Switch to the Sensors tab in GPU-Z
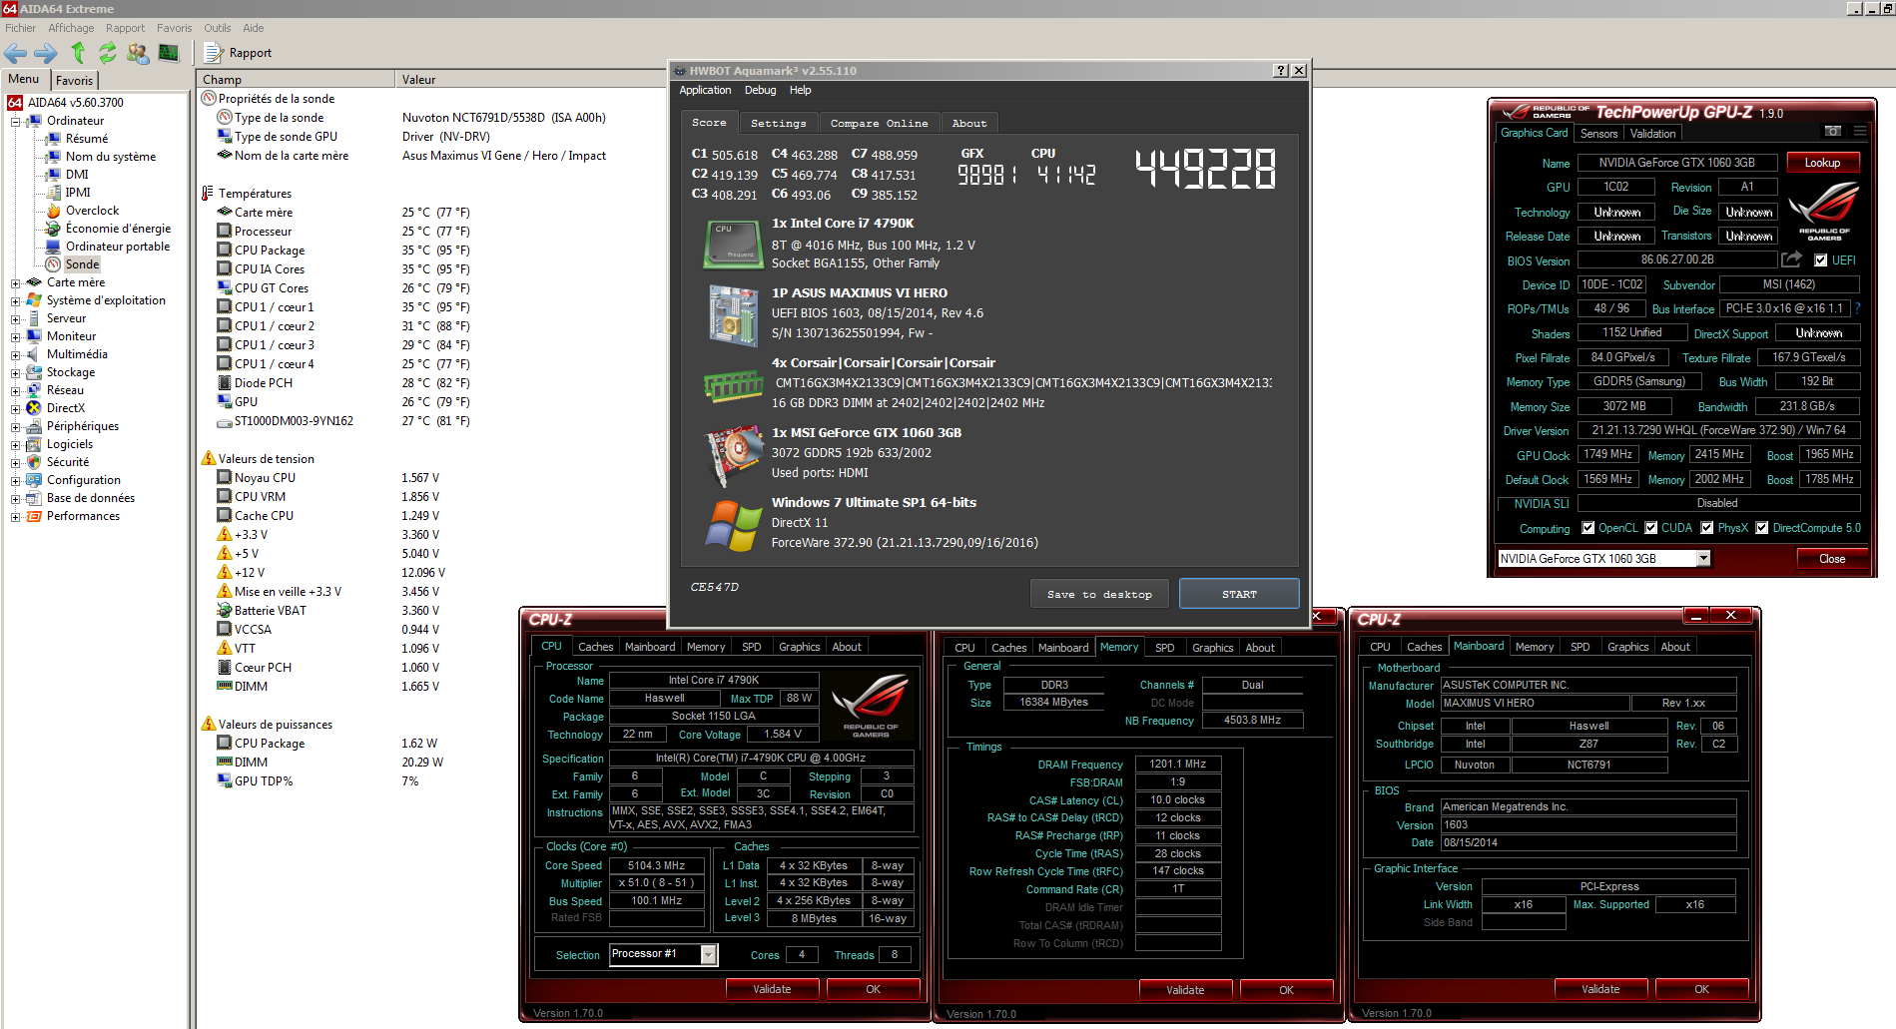 coord(1598,134)
